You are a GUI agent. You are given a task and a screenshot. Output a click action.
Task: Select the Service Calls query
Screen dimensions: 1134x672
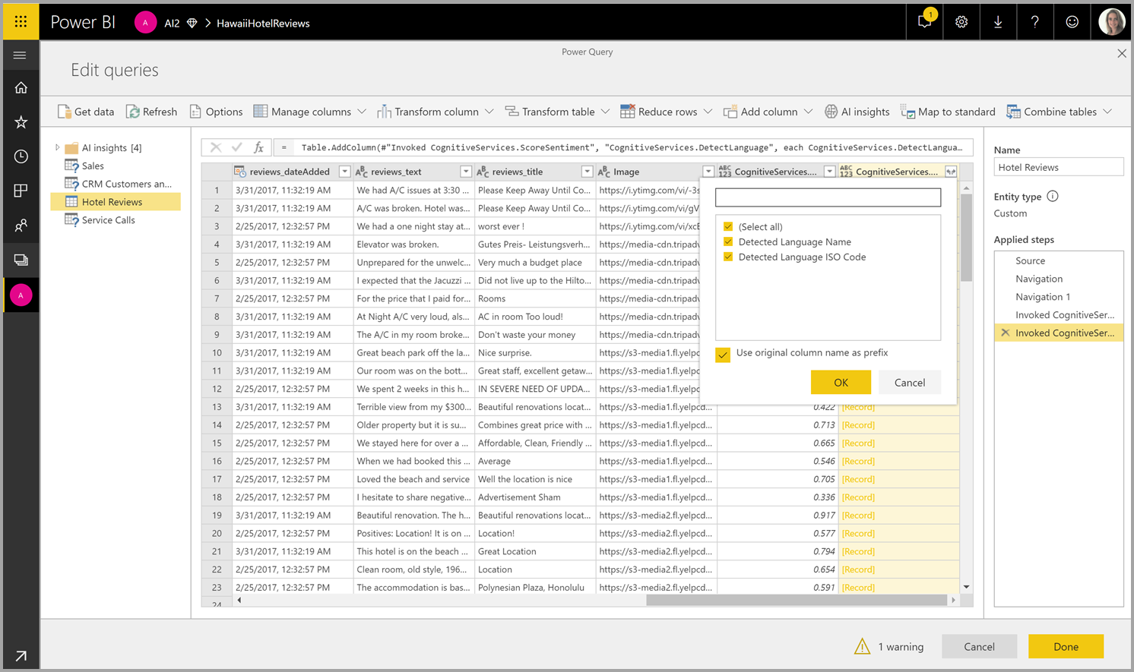pos(108,220)
